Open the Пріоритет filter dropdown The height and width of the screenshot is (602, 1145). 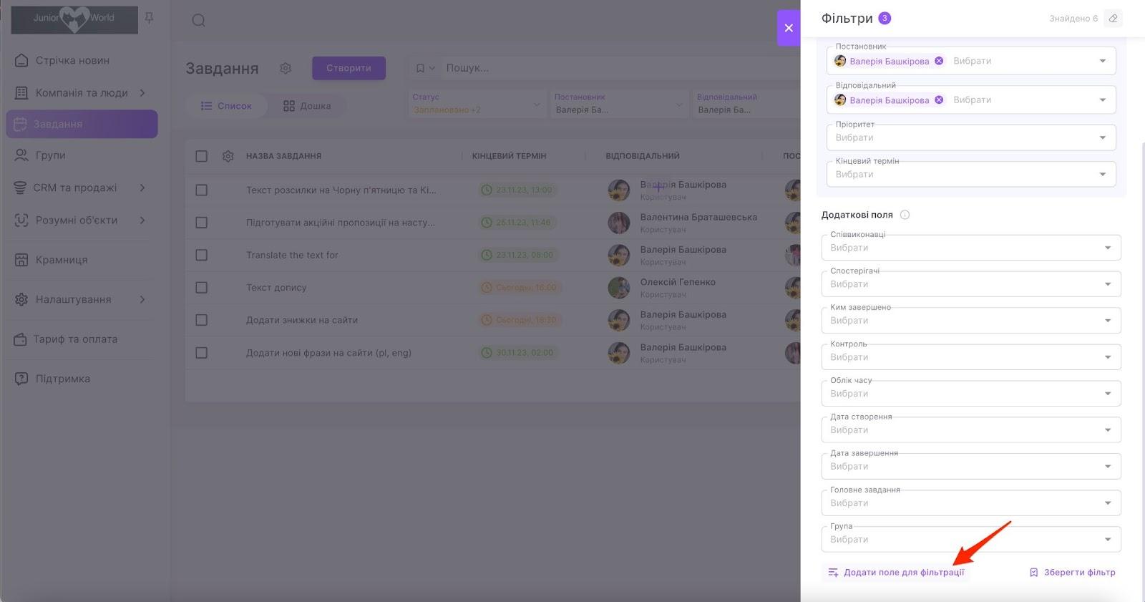(971, 137)
